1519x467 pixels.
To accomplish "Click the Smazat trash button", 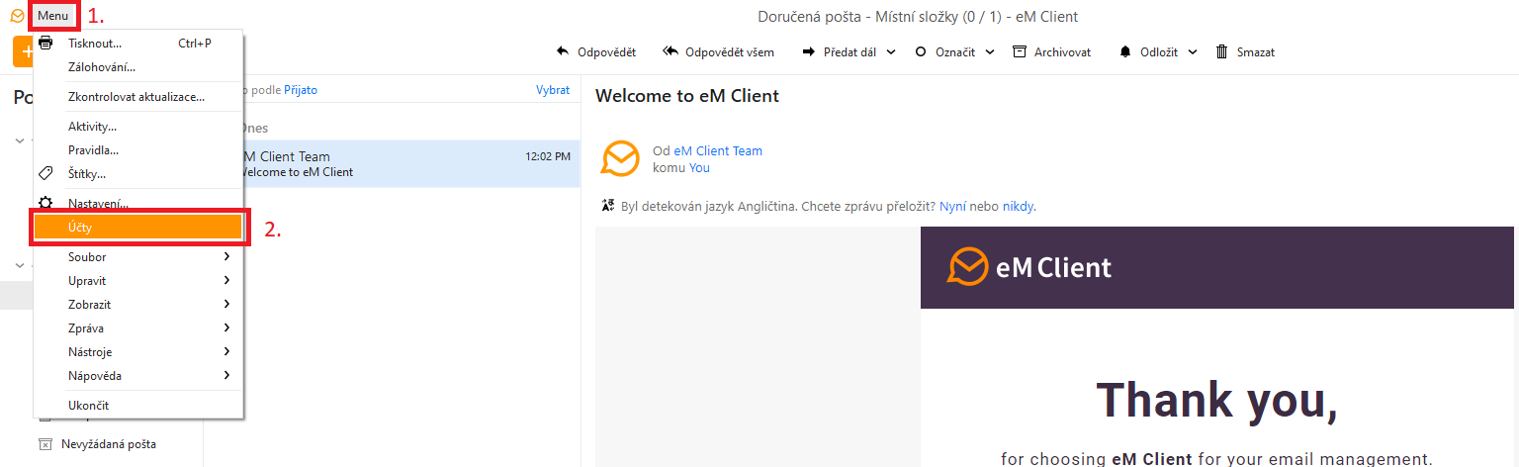I will (x=1246, y=52).
